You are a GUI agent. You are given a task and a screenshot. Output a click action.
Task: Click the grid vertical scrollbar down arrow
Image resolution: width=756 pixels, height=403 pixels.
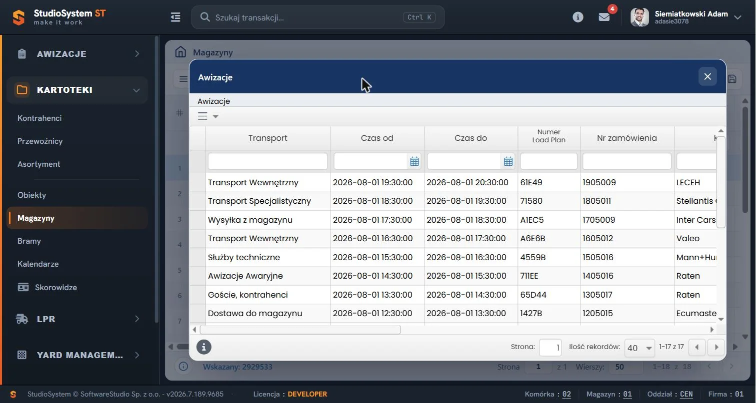(721, 319)
